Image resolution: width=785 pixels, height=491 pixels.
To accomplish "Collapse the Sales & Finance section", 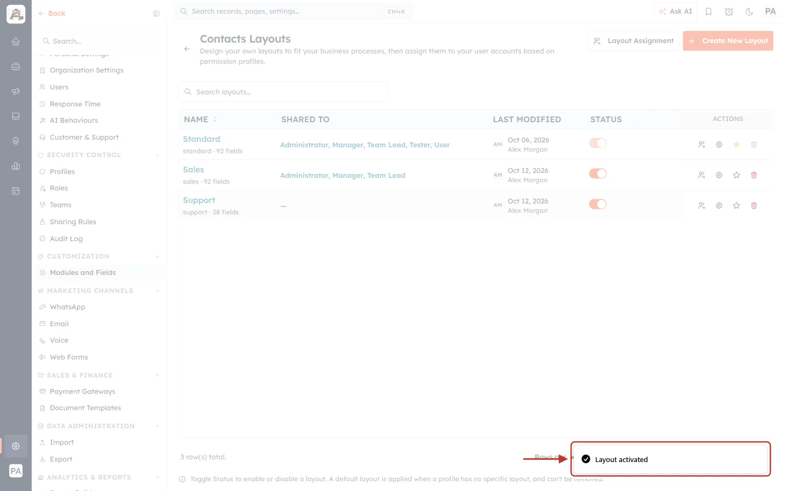I will click(158, 375).
